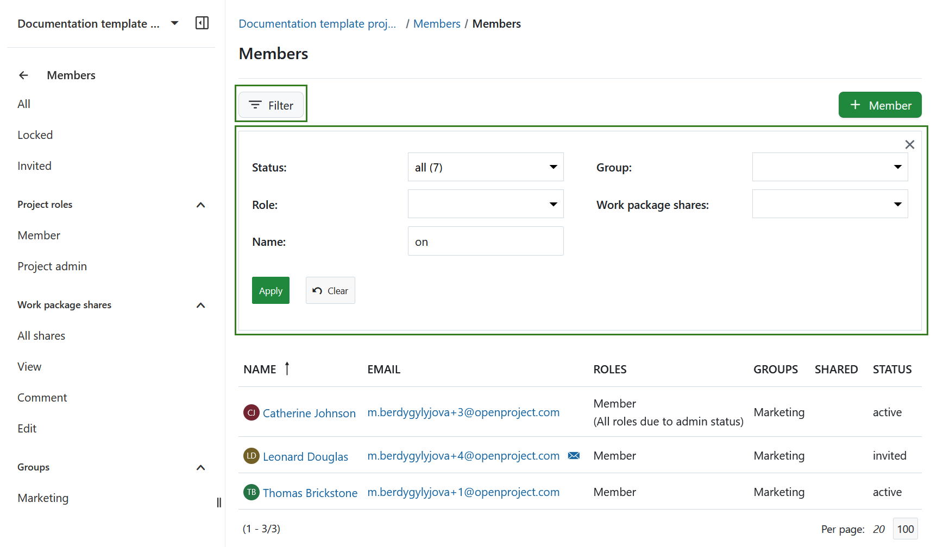
Task: Collapse the Groups section
Action: (200, 467)
